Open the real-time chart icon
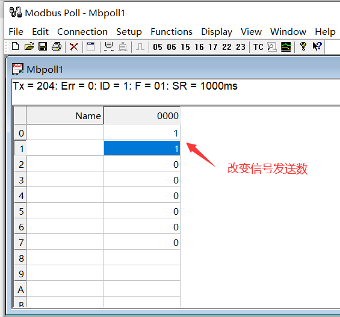Viewport: 340px width, 317px height. (286, 46)
